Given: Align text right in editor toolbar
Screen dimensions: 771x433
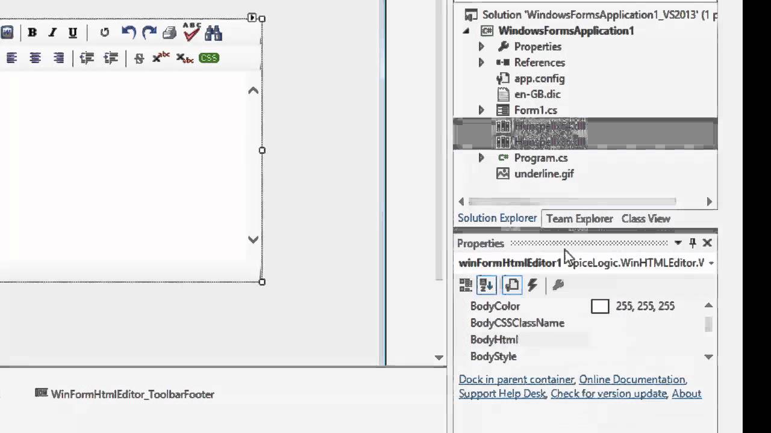Looking at the screenshot, I should coord(58,58).
